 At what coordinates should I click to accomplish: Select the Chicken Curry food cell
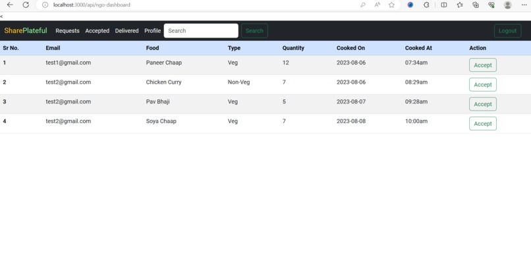163,82
